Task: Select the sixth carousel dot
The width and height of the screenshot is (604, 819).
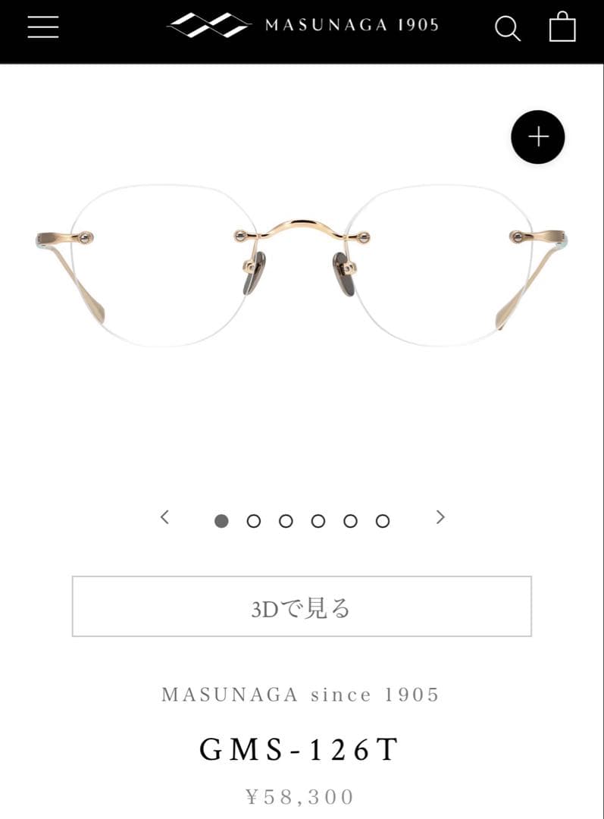Action: point(383,521)
